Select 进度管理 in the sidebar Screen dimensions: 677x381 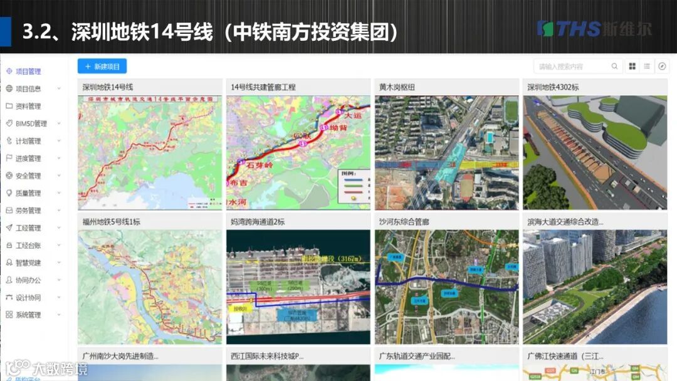coord(28,158)
